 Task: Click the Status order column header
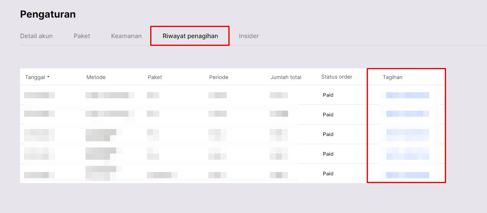coord(336,77)
